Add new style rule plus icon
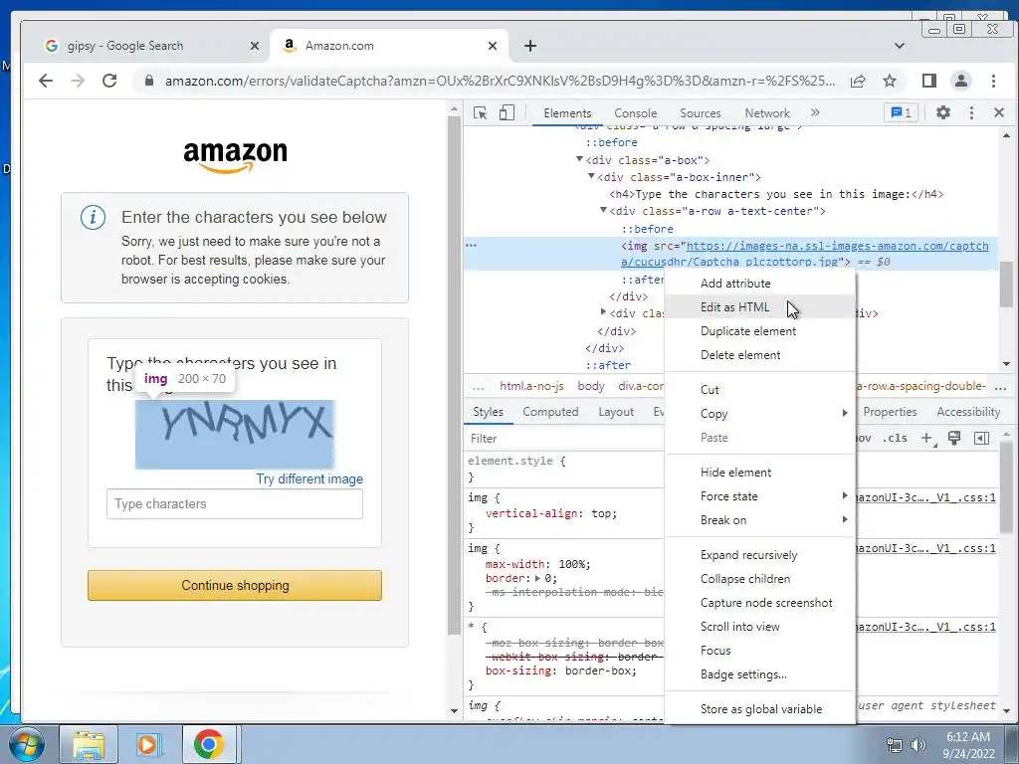 click(926, 438)
